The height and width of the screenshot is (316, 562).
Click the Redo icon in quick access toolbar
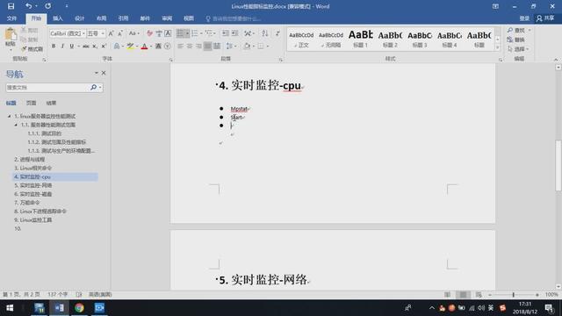47,6
